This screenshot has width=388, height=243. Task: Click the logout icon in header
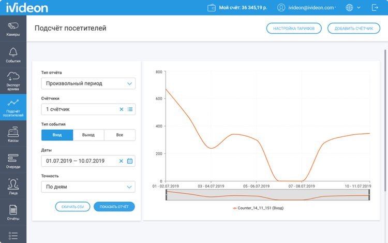pos(375,8)
